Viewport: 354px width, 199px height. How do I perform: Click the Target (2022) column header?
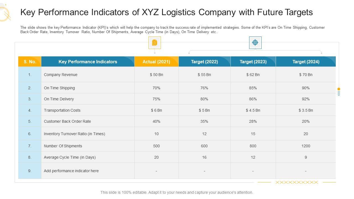click(204, 62)
